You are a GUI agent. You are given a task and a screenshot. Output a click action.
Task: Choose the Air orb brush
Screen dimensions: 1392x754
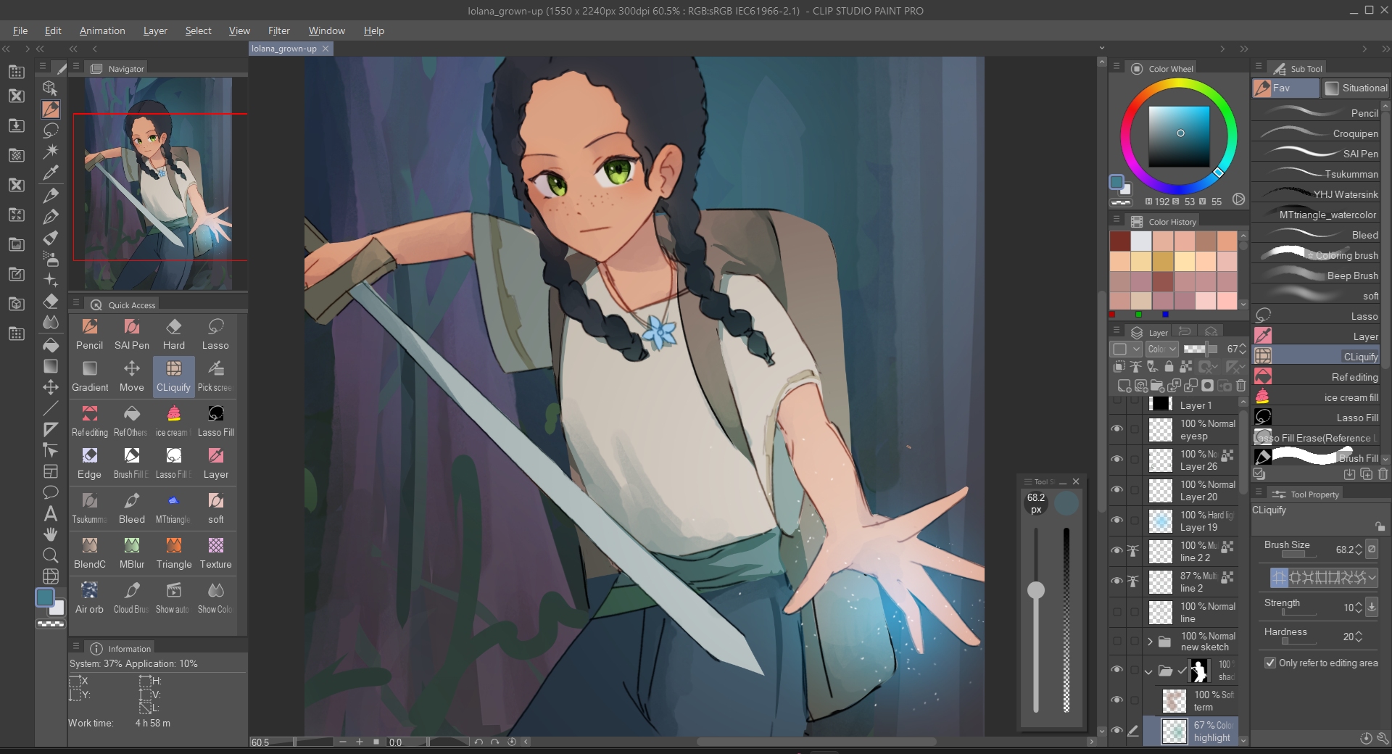89,597
